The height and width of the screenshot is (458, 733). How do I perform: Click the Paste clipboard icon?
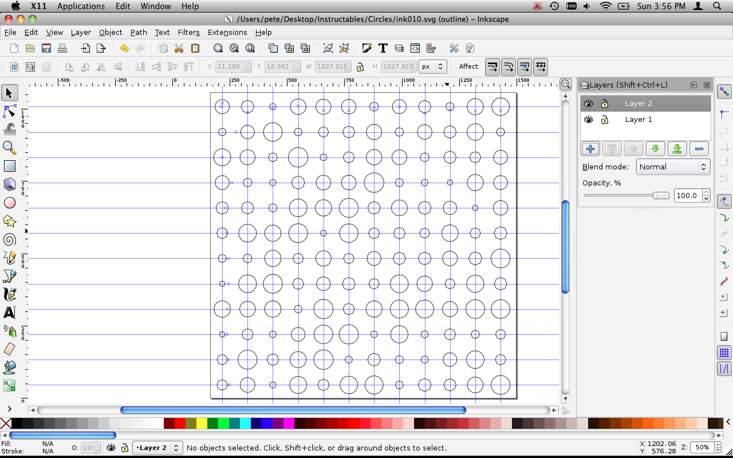click(x=195, y=48)
